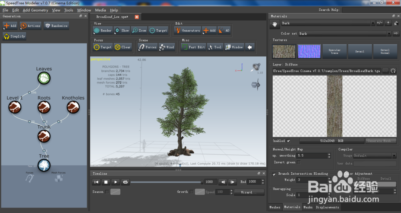The width and height of the screenshot is (401, 213).
Task: Switch to the Displacements tab
Action: point(327,207)
